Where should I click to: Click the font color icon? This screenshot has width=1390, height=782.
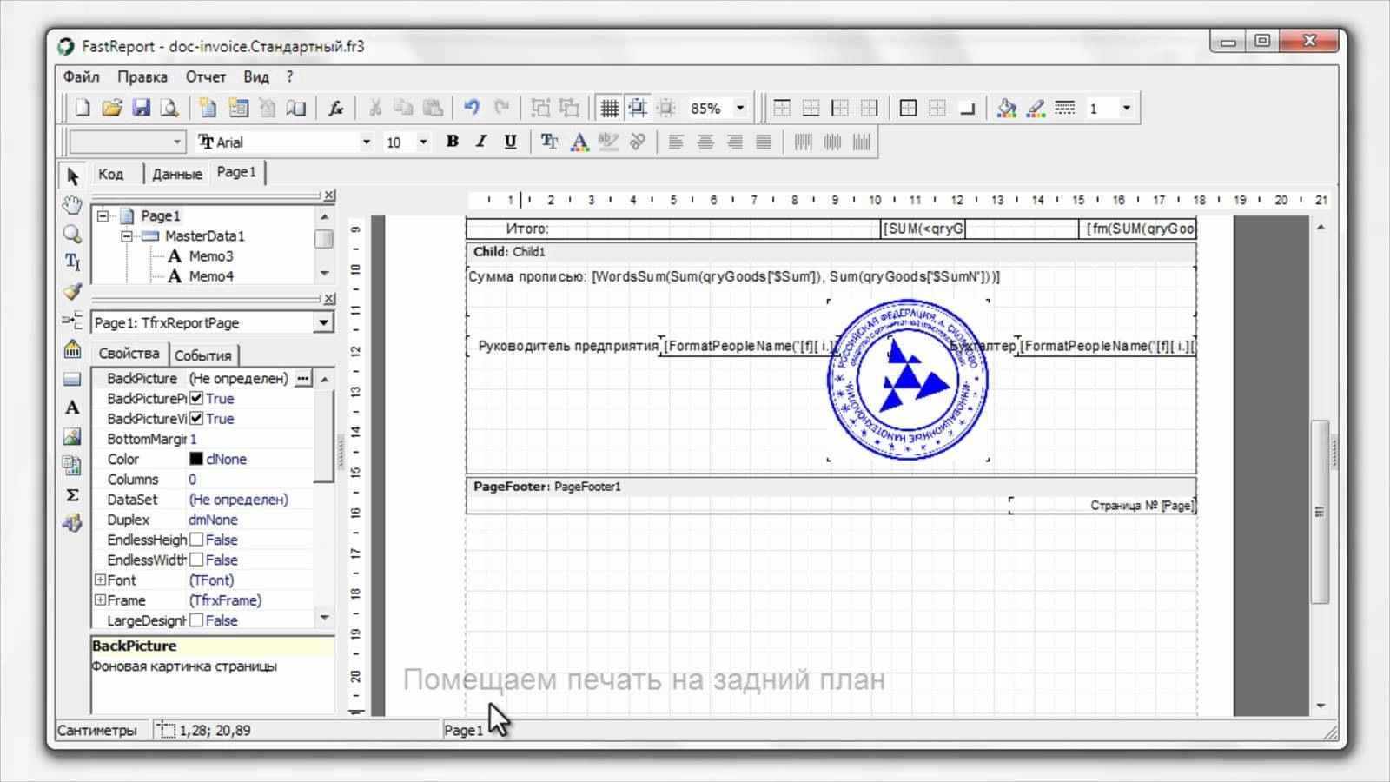[x=579, y=142]
